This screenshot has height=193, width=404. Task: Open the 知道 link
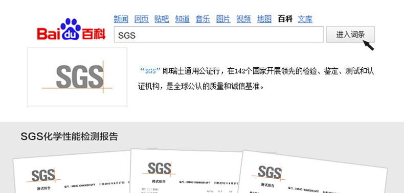(183, 19)
